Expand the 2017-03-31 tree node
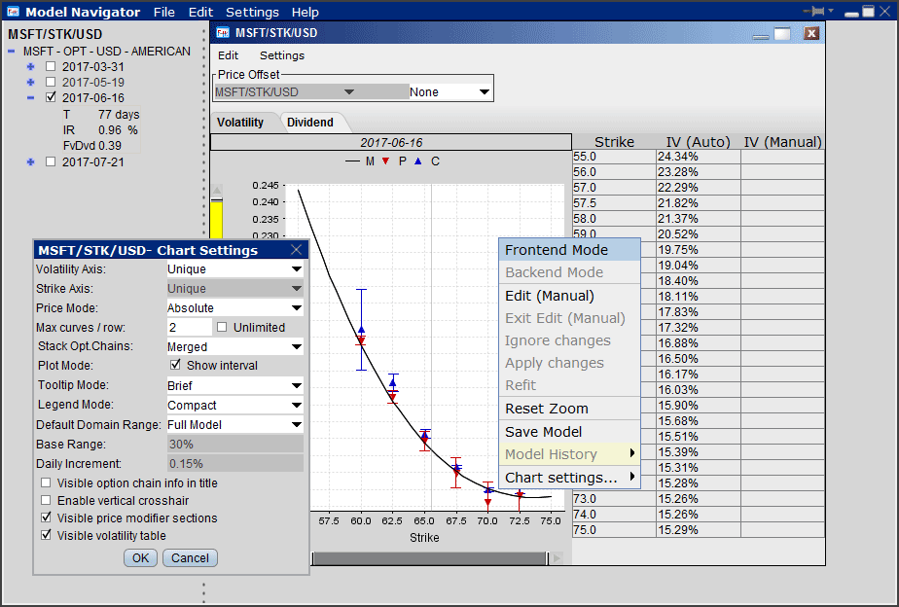This screenshot has height=607, width=899. pyautogui.click(x=31, y=66)
